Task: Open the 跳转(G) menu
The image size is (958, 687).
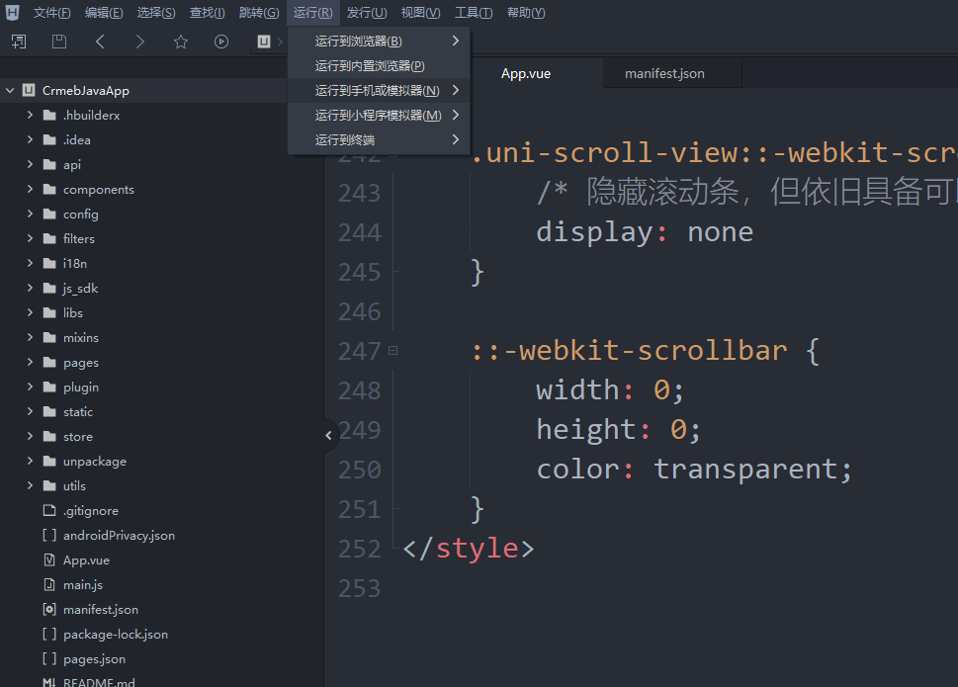Action: point(259,13)
